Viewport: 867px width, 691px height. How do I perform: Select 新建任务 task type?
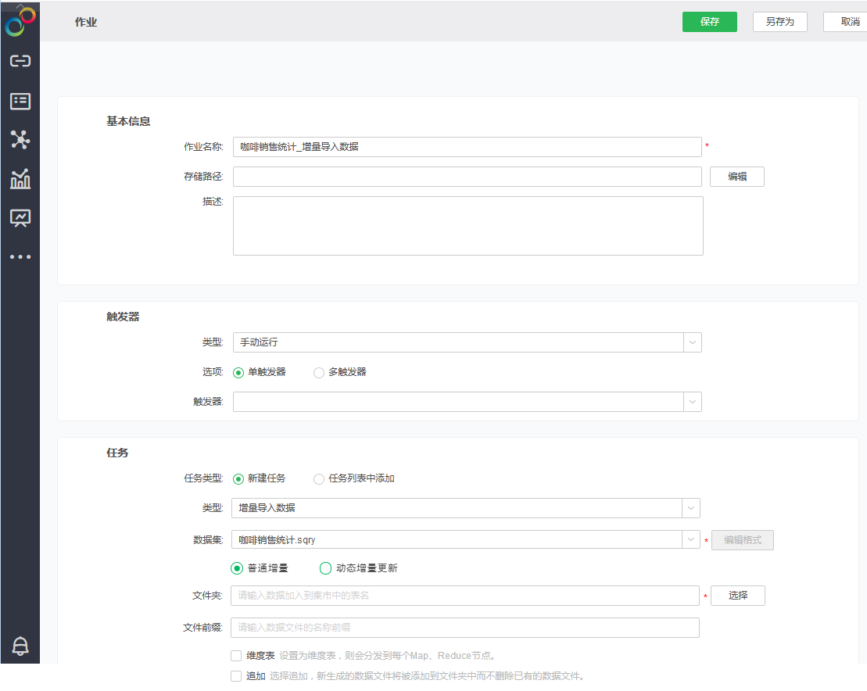238,478
